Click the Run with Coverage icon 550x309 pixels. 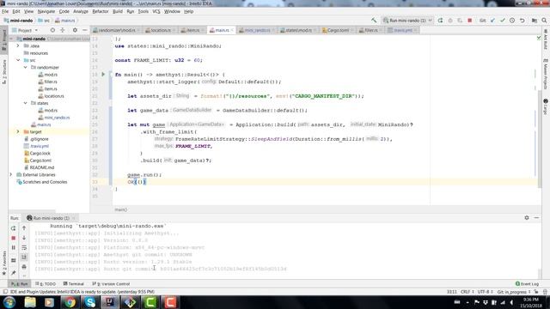(x=460, y=21)
